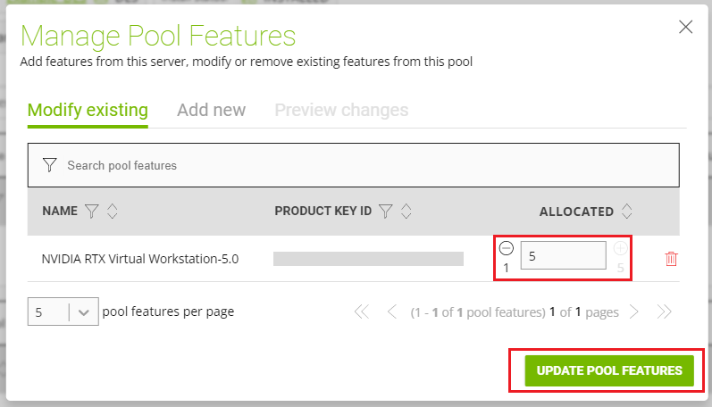Click the allocated quantity input field
Screen dimensions: 712x407
pos(563,256)
